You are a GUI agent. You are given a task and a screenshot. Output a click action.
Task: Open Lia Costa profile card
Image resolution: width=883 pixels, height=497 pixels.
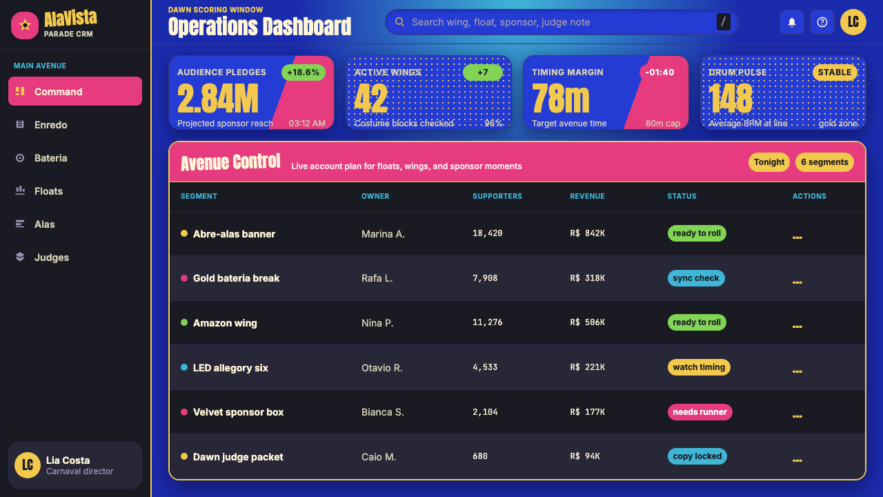click(x=75, y=465)
